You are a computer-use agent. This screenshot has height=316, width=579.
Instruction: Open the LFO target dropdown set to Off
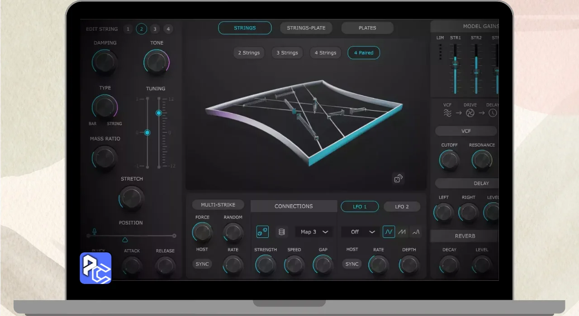point(360,232)
